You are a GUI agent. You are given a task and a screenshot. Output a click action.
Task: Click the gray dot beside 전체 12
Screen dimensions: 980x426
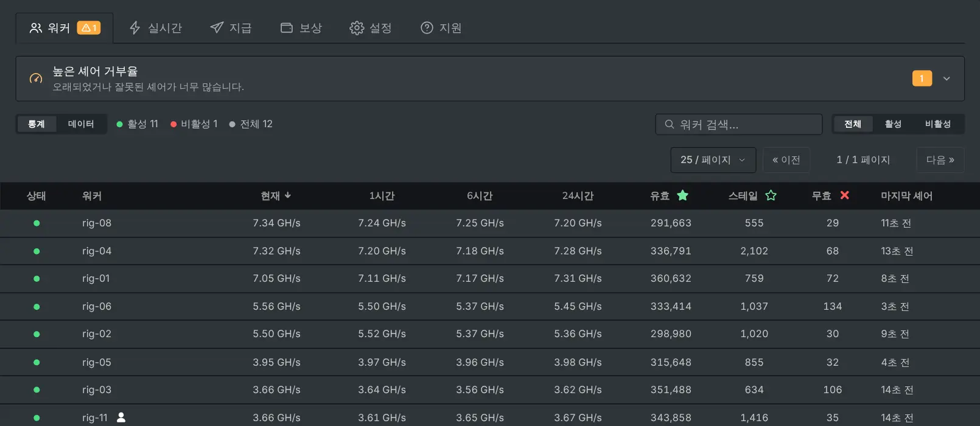click(x=232, y=124)
